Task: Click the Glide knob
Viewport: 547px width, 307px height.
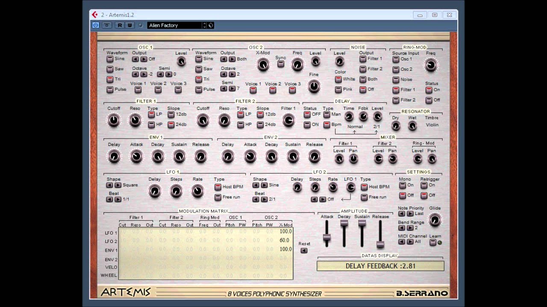Action: [x=435, y=220]
